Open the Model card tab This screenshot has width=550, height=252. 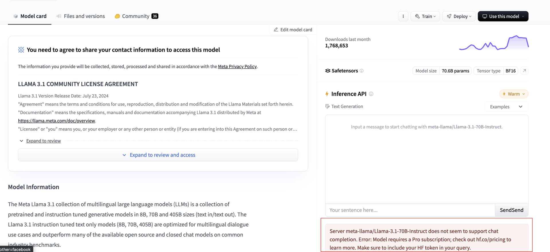tap(30, 16)
